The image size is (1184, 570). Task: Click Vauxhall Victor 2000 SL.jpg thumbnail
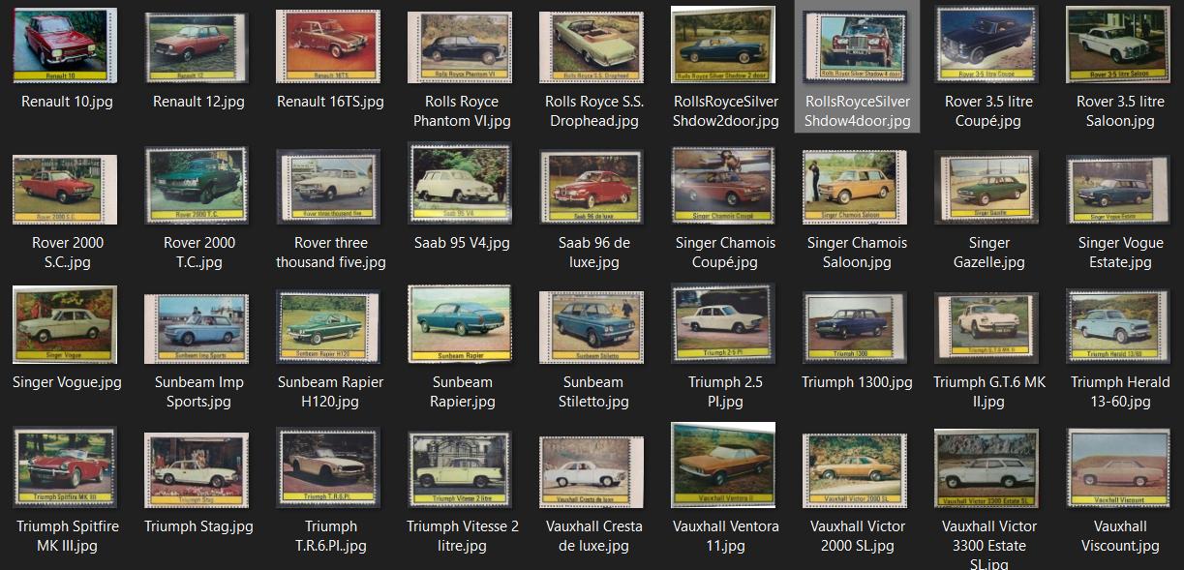(855, 470)
